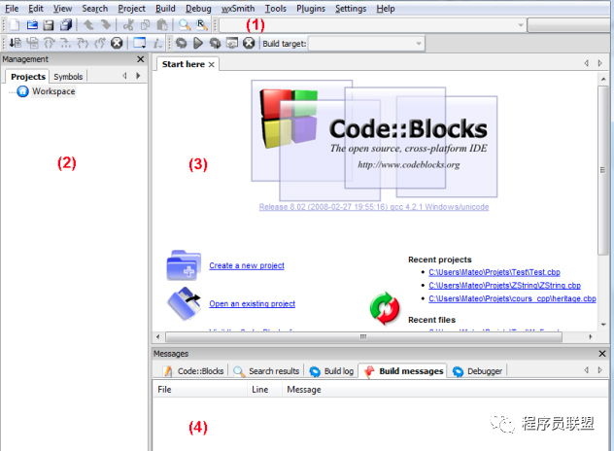The width and height of the screenshot is (614, 451).
Task: Click Create a new project link
Action: [x=247, y=265]
